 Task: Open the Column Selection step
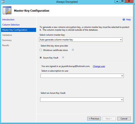(x=11, y=25)
